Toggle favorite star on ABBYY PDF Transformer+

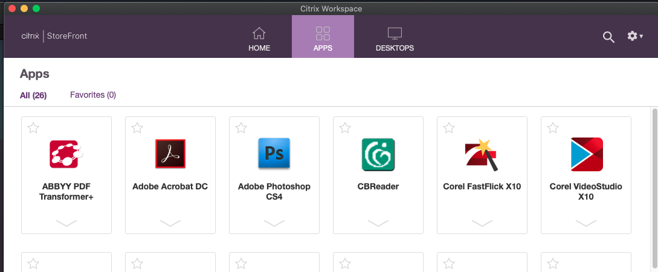click(x=34, y=127)
